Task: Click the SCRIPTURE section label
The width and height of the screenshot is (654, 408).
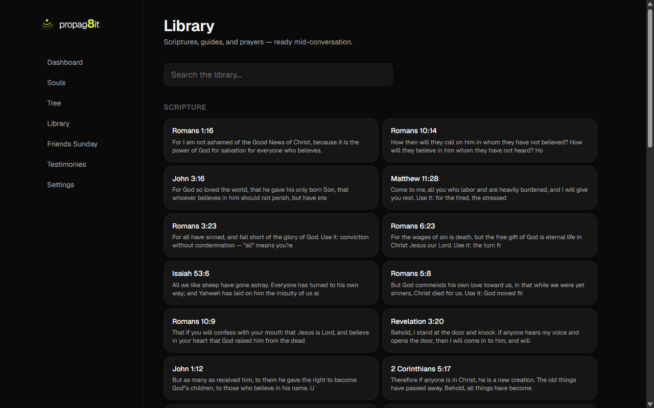Action: pos(185,107)
